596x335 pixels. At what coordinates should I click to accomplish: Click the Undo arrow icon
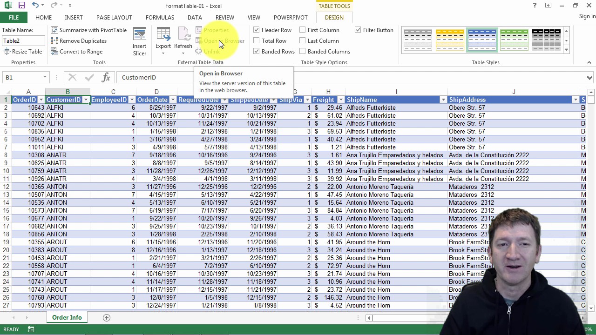(35, 6)
